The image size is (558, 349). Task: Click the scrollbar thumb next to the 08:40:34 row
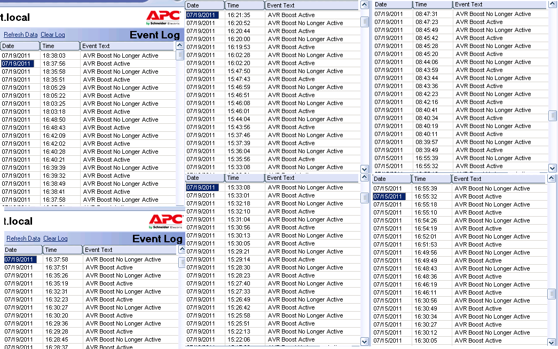tap(553, 116)
